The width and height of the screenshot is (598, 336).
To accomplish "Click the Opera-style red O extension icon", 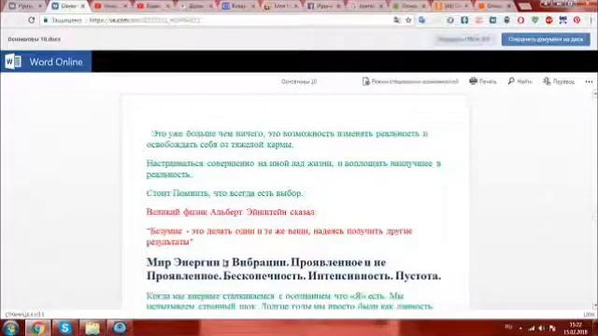I will click(x=520, y=21).
